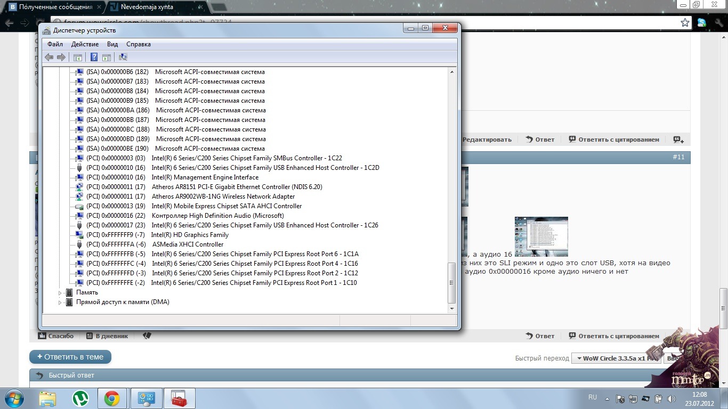Click the device list vertical scrollbar thumb

(x=452, y=282)
